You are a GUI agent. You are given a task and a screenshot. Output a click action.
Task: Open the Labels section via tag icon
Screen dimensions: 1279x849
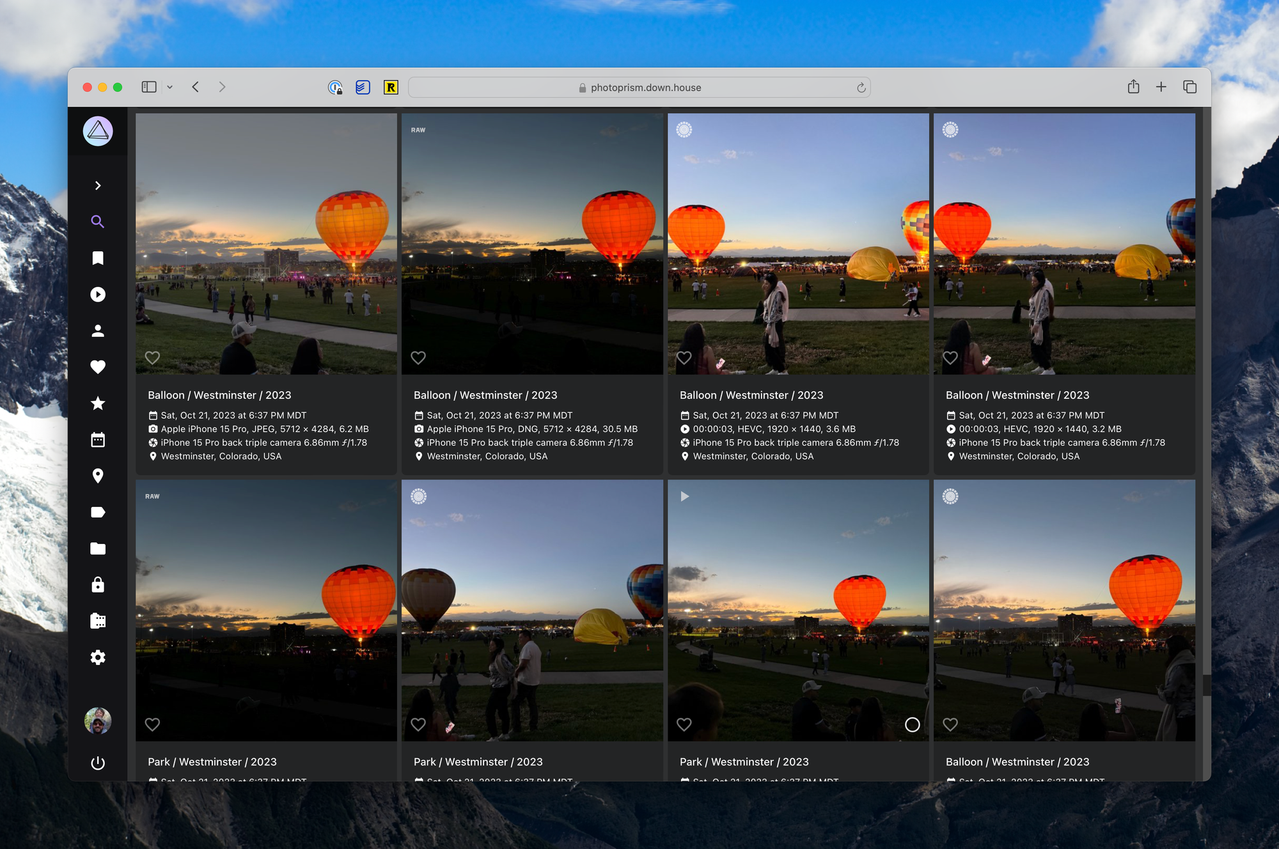tap(97, 512)
